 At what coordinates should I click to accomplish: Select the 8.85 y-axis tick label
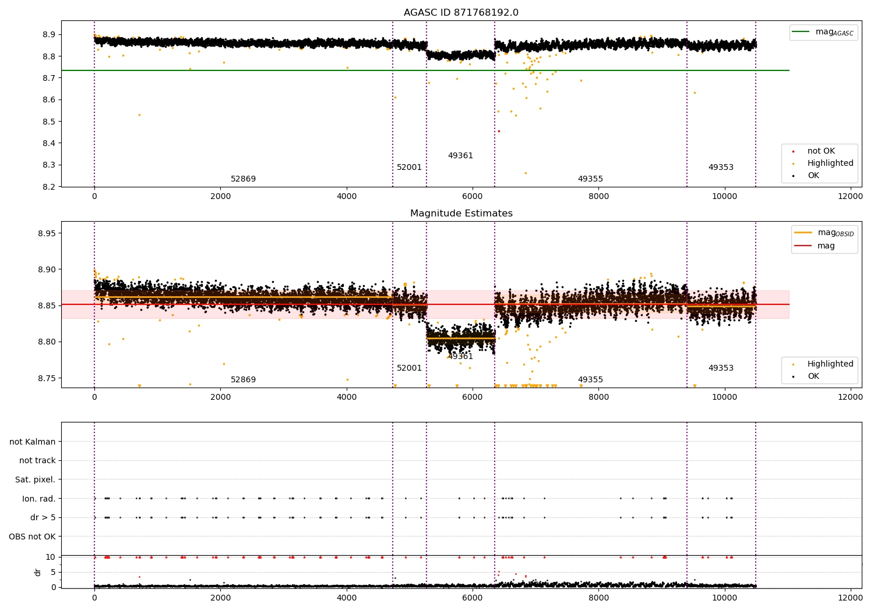tap(46, 305)
